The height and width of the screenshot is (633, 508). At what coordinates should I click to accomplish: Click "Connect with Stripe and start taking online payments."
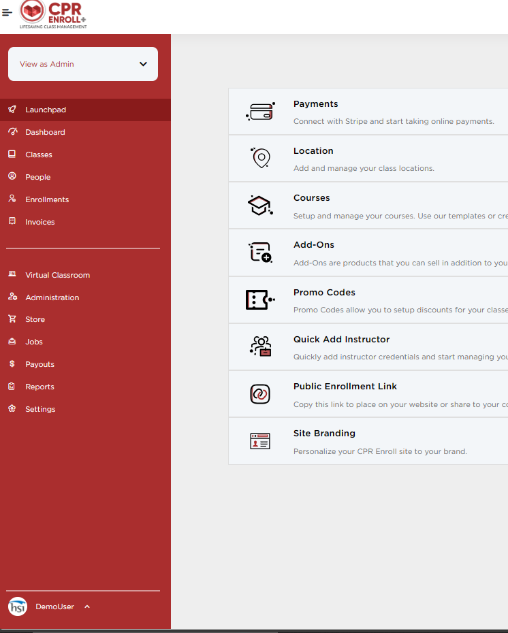(394, 121)
